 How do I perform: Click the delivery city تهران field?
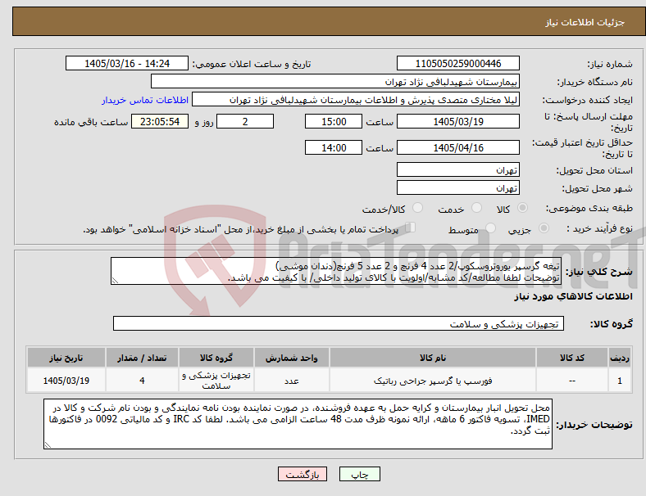point(458,187)
